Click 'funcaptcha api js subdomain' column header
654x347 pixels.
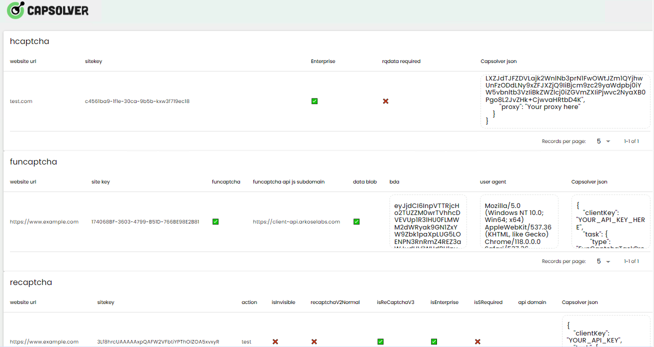coord(289,182)
